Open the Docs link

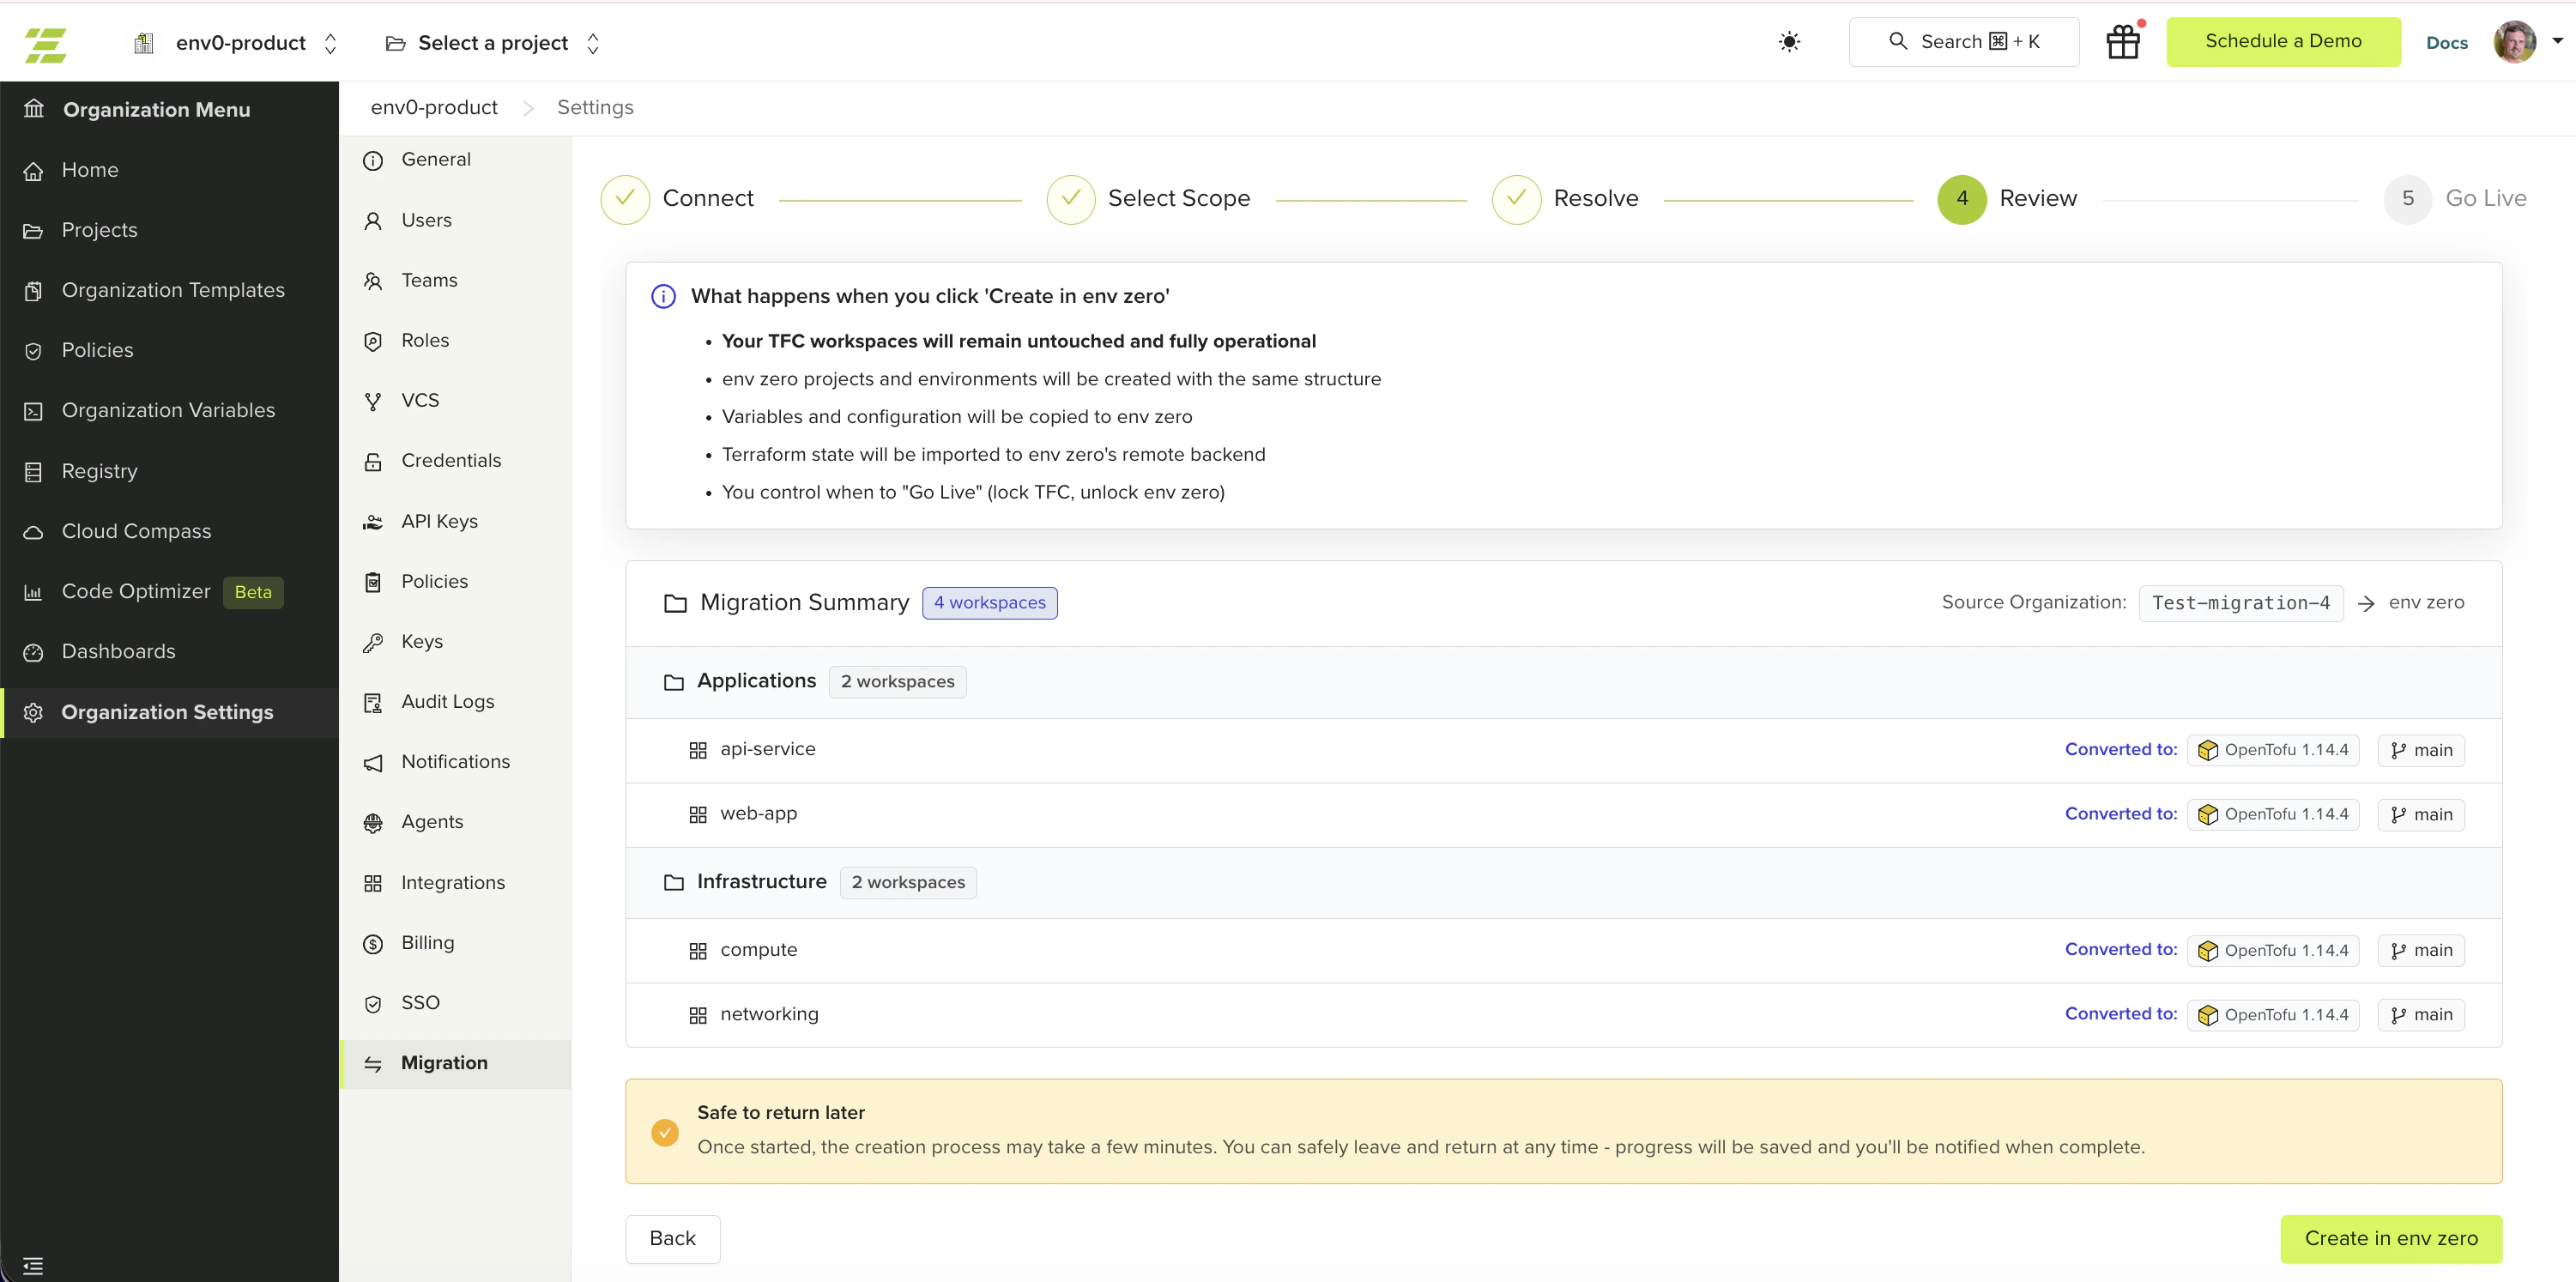tap(2447, 42)
